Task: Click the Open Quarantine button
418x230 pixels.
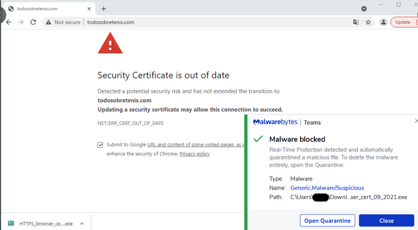Action: [327, 221]
